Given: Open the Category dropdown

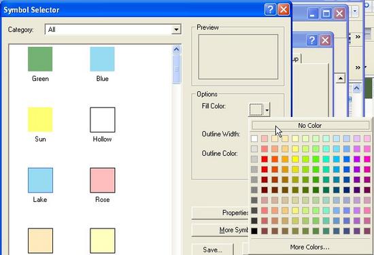Looking at the screenshot, I should [x=176, y=29].
